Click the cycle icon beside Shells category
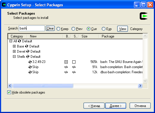 (x=28, y=57)
